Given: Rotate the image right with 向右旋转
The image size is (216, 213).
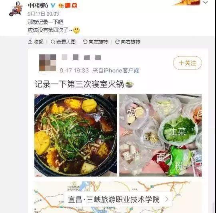Looking at the screenshot, I should (128, 42).
